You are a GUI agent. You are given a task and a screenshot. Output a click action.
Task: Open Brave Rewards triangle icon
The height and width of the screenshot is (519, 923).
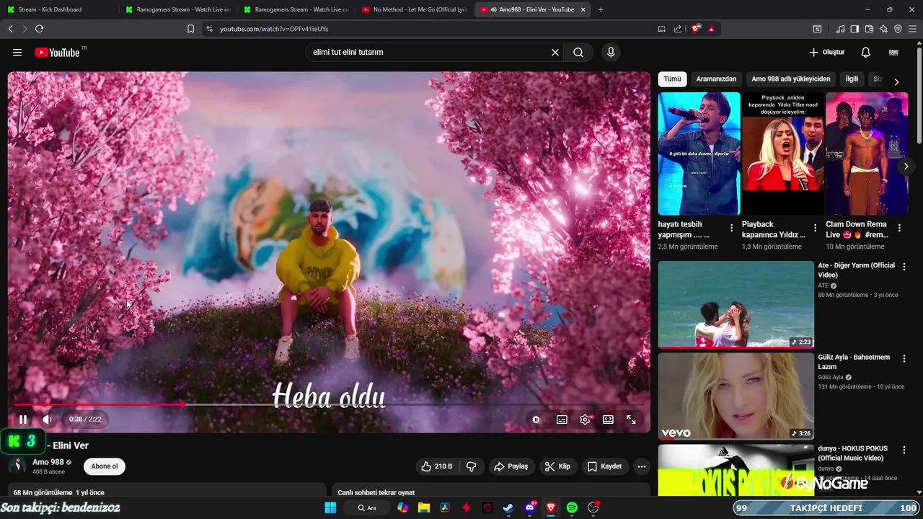point(711,29)
